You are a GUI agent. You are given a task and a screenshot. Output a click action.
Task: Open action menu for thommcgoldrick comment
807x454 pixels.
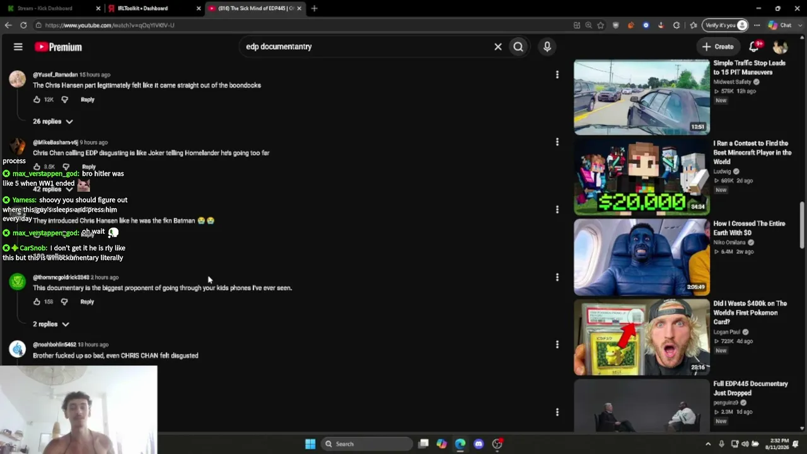pyautogui.click(x=557, y=277)
